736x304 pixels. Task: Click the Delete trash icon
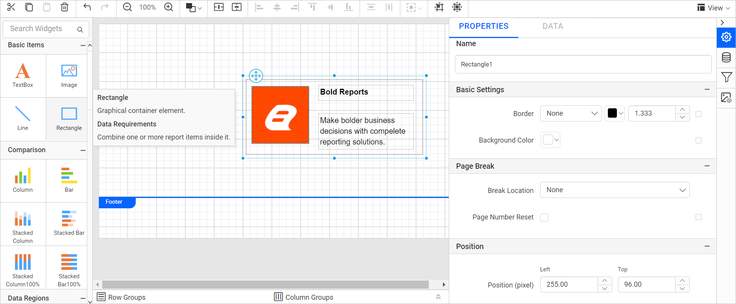coord(65,7)
